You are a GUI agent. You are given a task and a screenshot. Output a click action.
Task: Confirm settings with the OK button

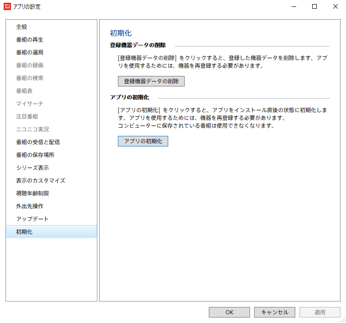(229, 312)
